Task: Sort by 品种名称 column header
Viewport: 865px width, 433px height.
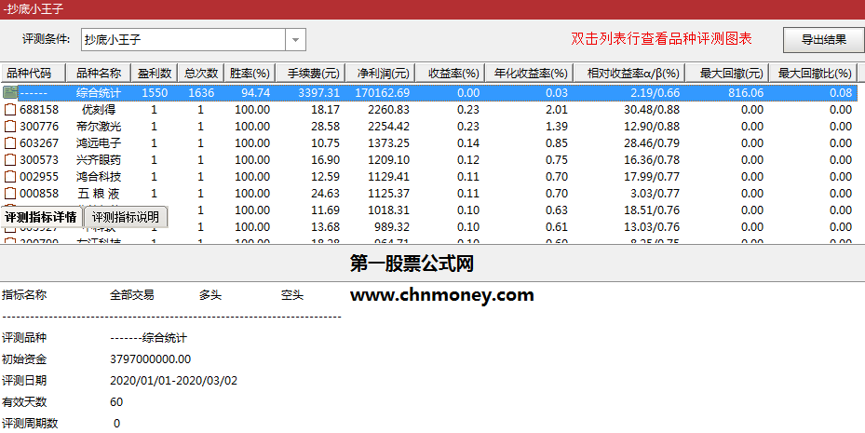Action: pos(98,73)
